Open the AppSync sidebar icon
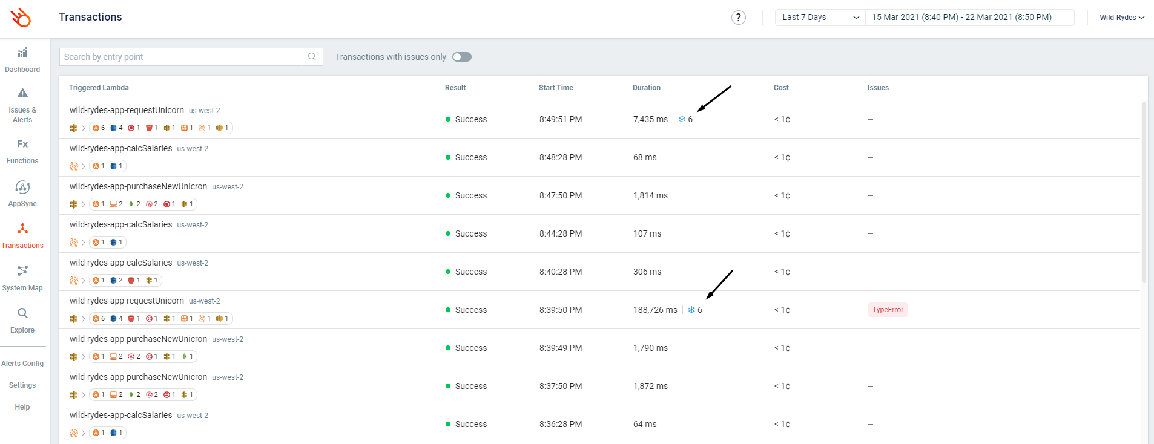The image size is (1154, 444). click(22, 187)
